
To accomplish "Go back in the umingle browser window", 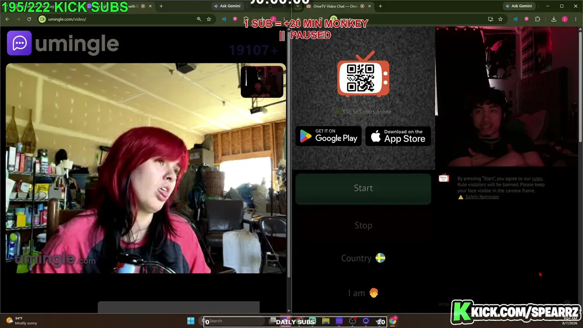I will click(x=7, y=19).
